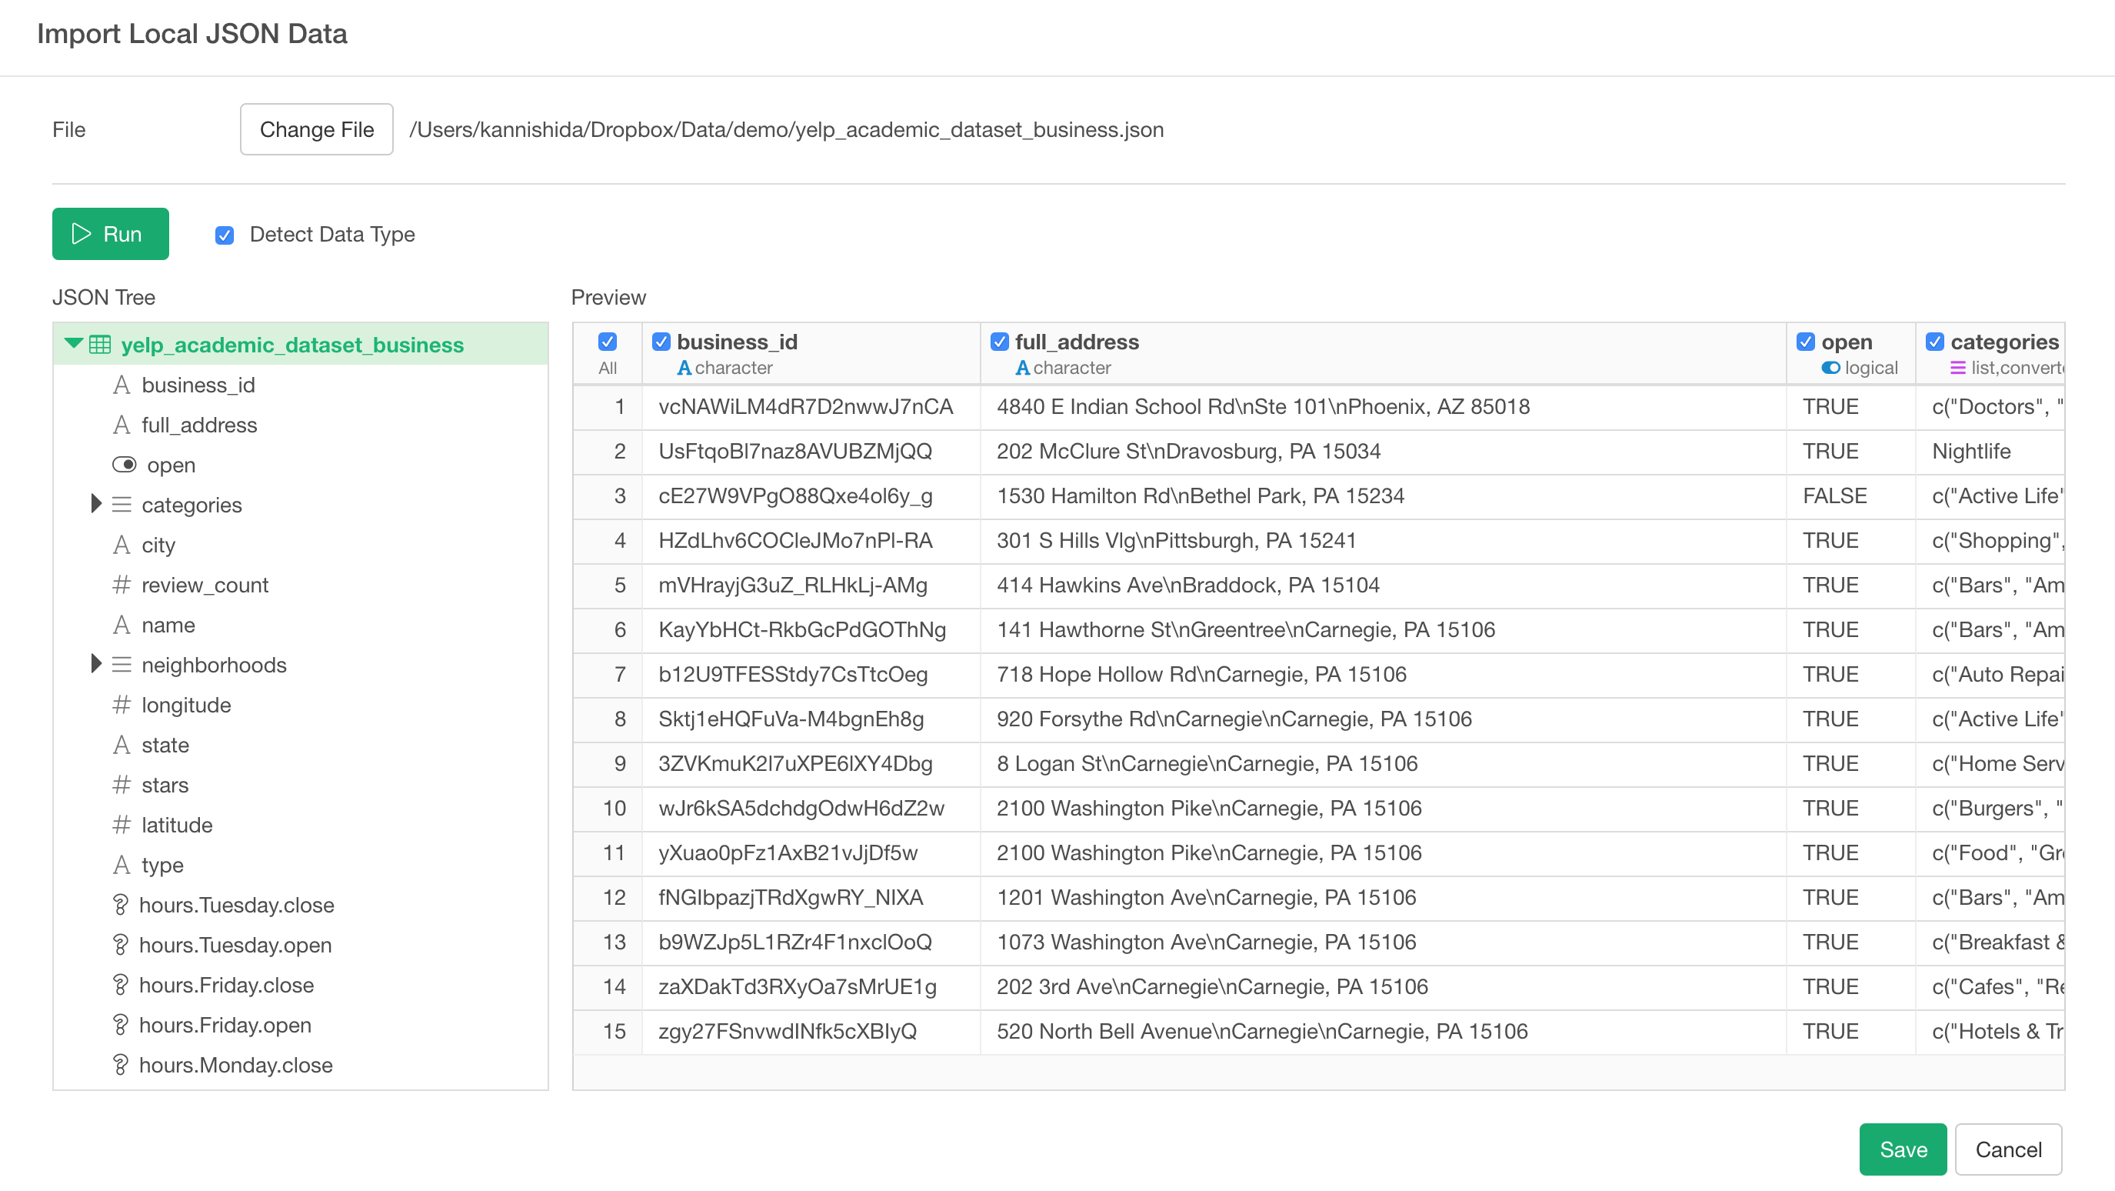Click the numeric type icon next to review_count
The image size is (2115, 1191).
tap(122, 585)
